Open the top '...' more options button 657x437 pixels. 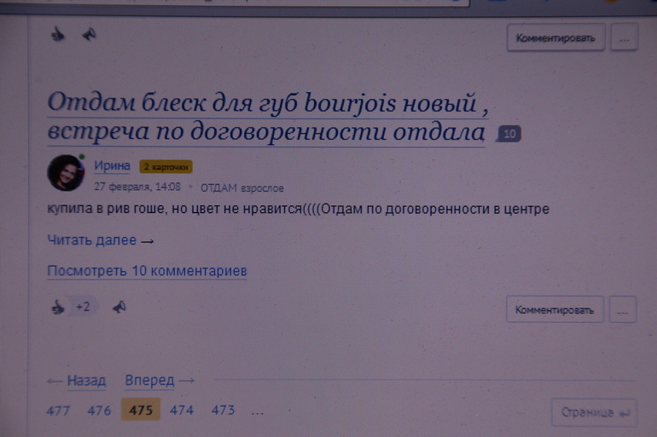625,37
